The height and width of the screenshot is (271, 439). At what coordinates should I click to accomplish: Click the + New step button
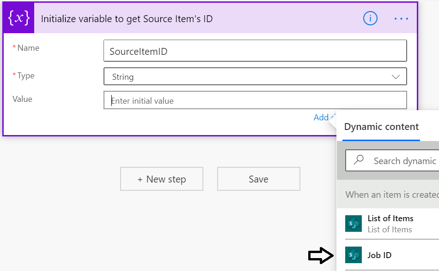coord(161,179)
